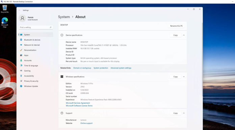Click the search magnifier icon in Find a setting

[x=51, y=27]
